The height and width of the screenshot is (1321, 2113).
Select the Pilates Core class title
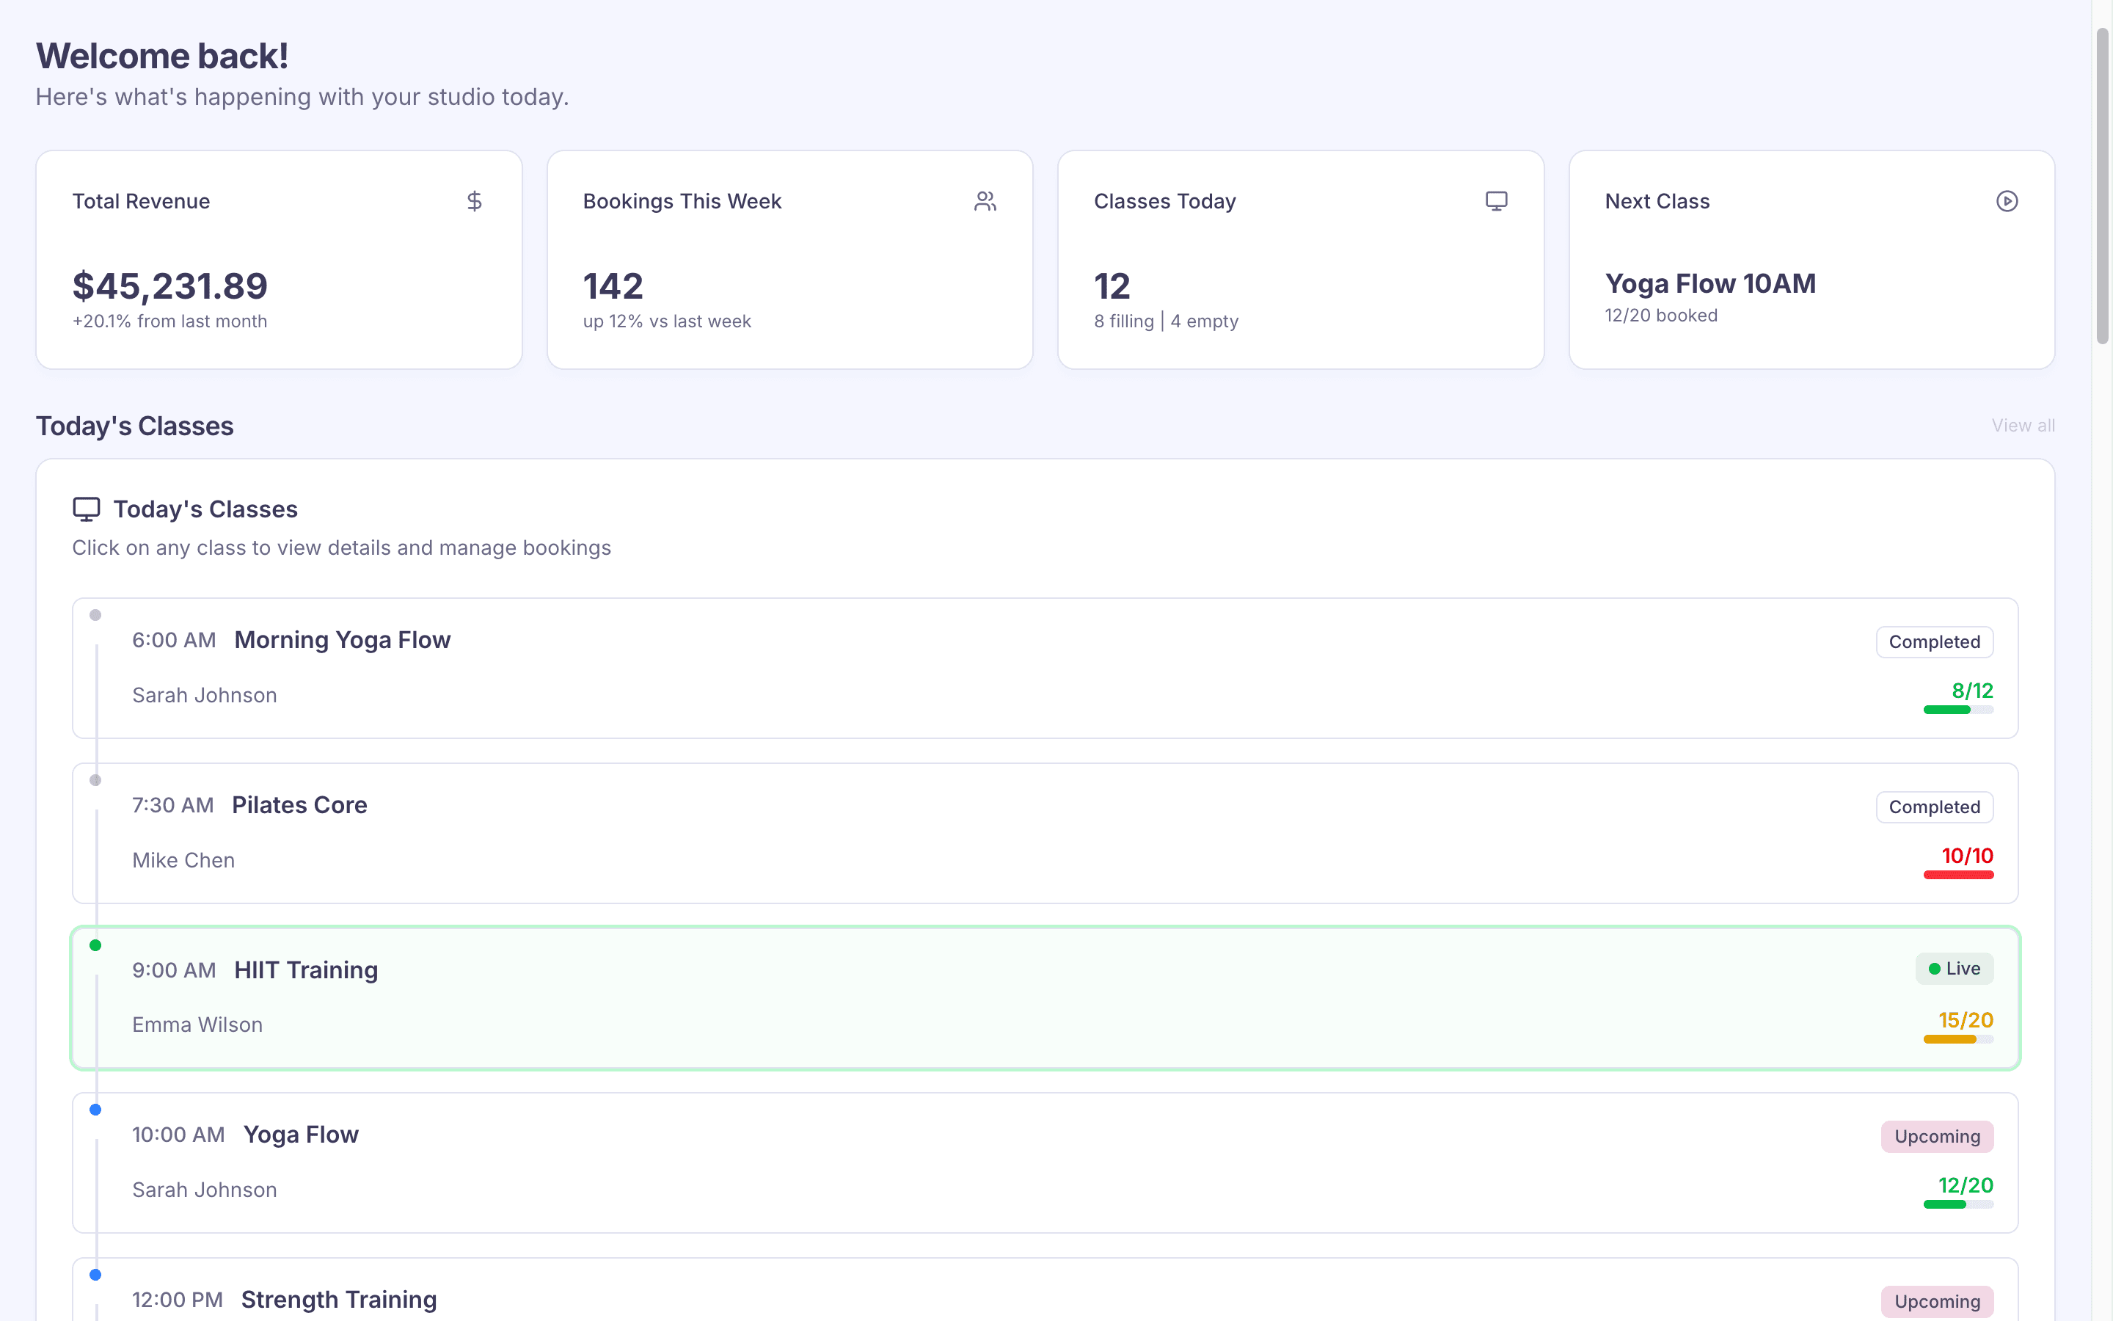click(x=299, y=806)
